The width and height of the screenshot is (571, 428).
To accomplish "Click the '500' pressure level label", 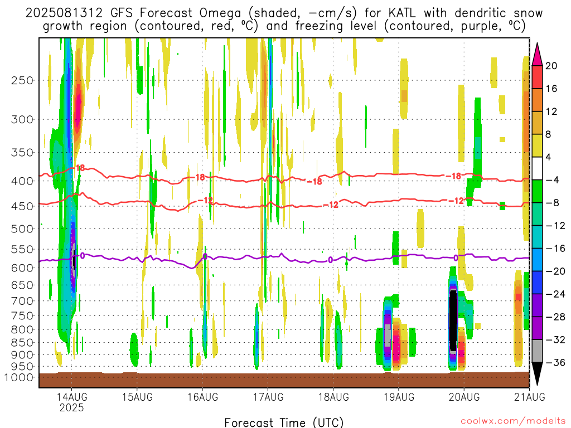I will [x=22, y=229].
